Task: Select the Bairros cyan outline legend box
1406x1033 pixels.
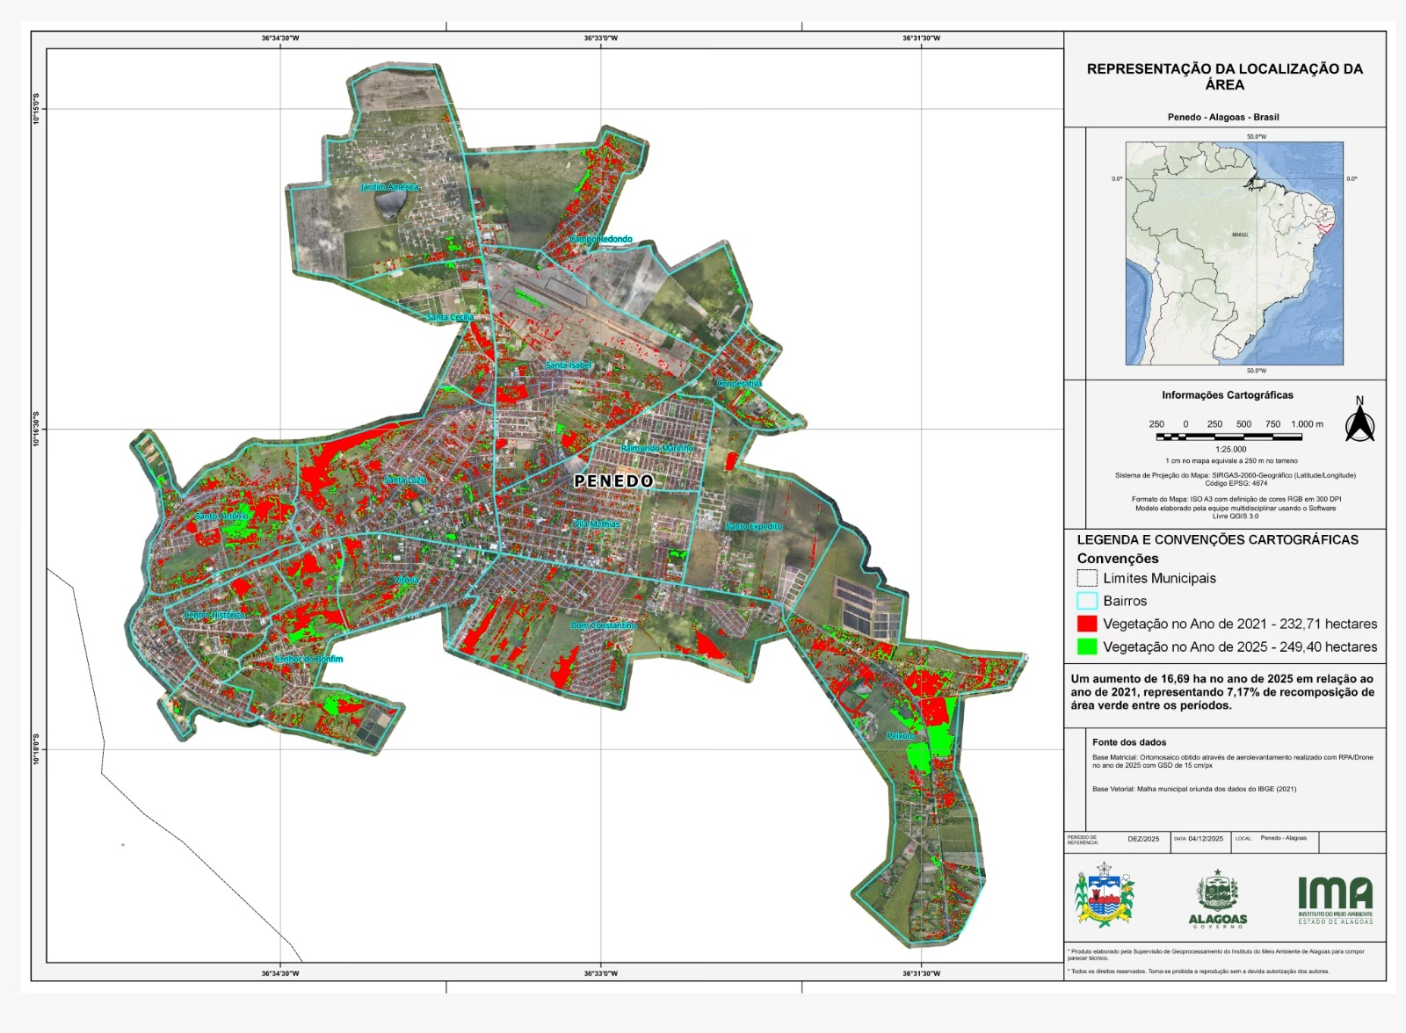Action: (1087, 601)
